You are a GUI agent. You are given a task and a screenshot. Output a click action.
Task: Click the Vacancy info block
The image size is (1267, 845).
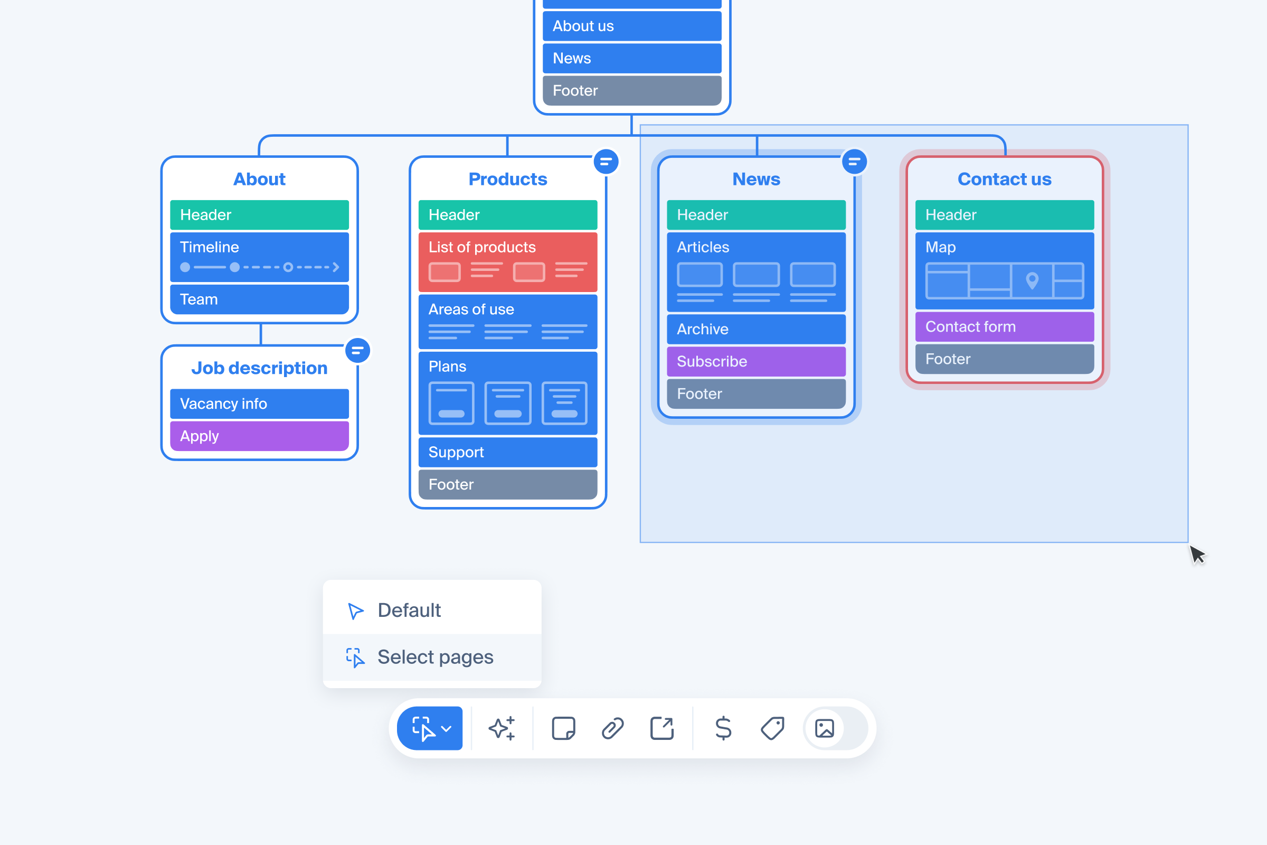(x=259, y=403)
